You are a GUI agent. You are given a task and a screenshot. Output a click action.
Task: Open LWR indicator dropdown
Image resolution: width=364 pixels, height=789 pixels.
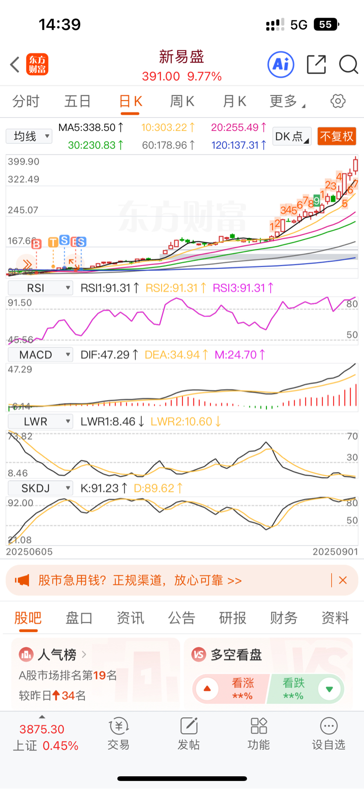pyautogui.click(x=40, y=421)
